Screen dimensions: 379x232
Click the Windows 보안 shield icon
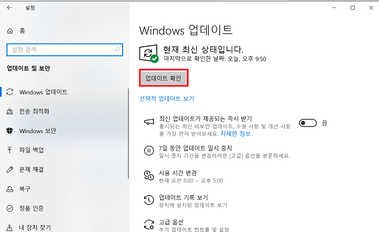click(9, 131)
